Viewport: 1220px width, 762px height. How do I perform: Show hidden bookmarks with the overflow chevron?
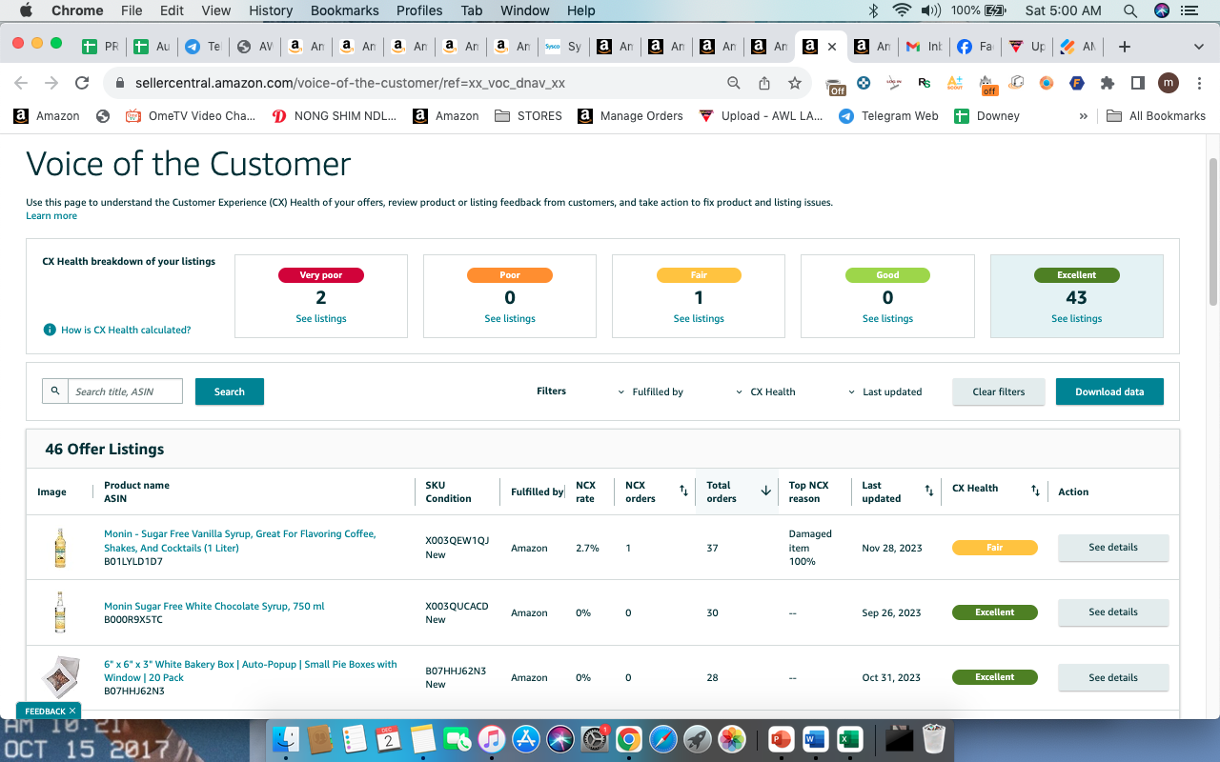click(x=1083, y=116)
